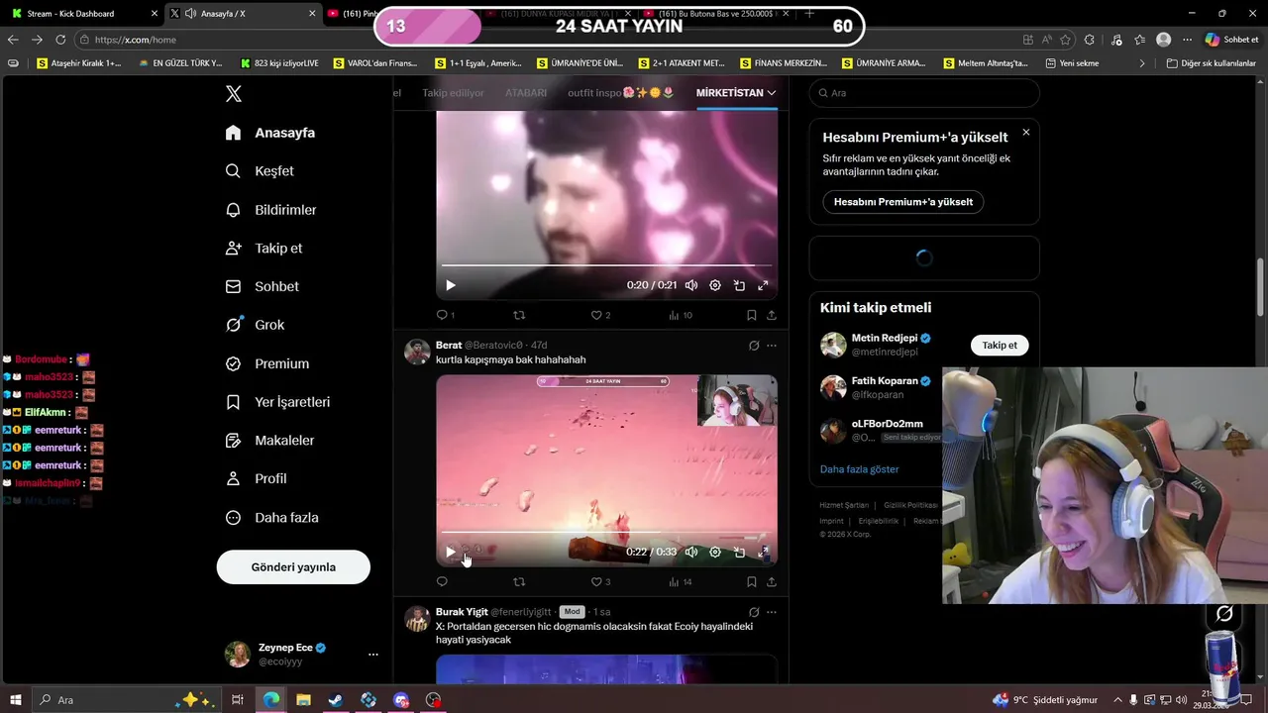
Task: Seek the first video progress bar
Action: point(606,265)
